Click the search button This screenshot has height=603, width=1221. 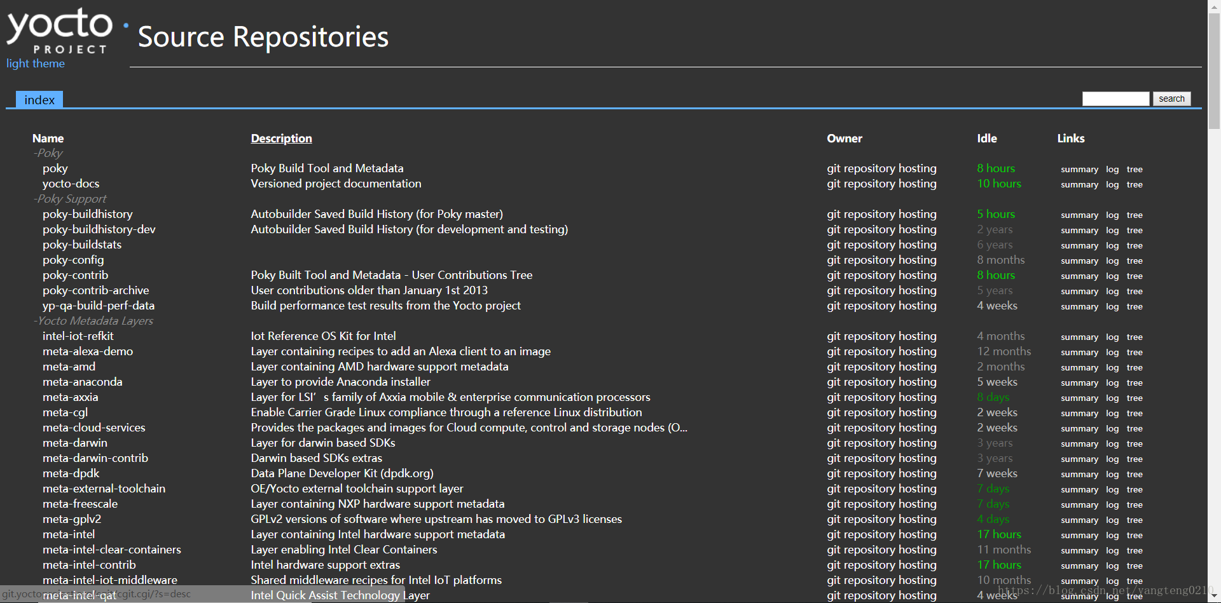pyautogui.click(x=1171, y=98)
